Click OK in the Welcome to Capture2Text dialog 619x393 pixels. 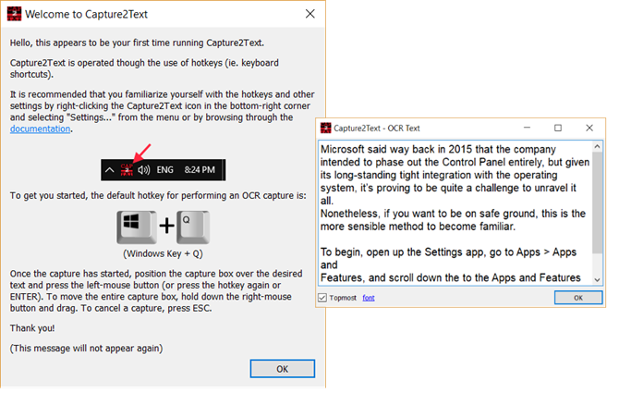(x=283, y=369)
